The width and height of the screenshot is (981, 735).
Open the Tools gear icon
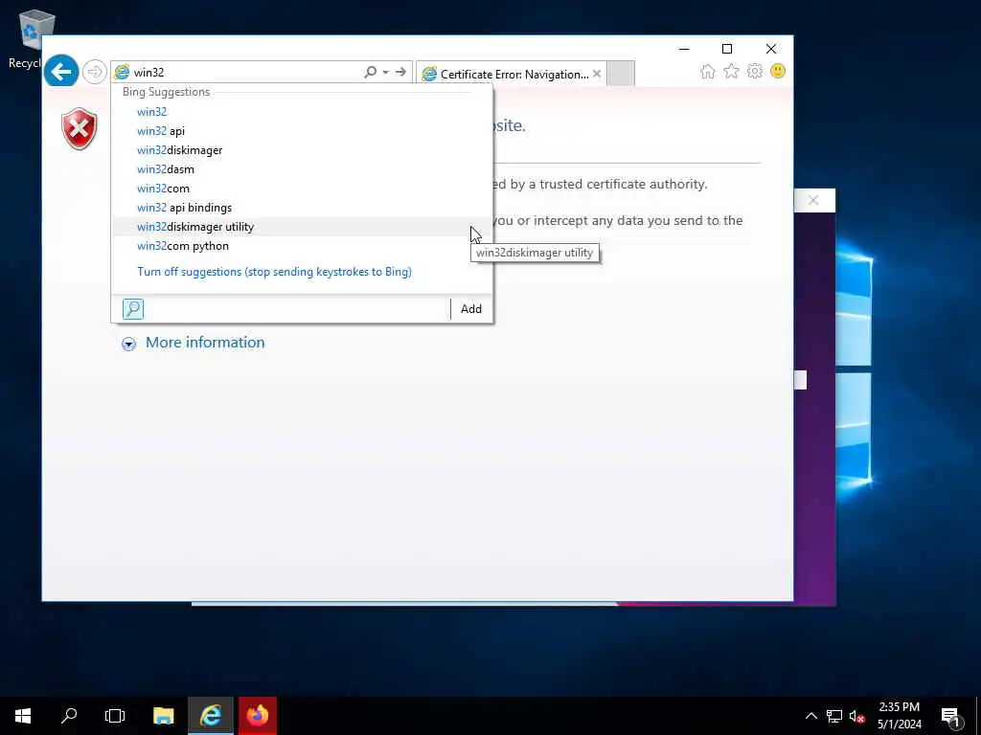click(755, 71)
